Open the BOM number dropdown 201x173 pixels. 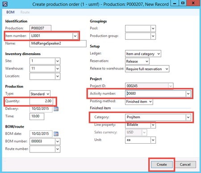coord(58,141)
